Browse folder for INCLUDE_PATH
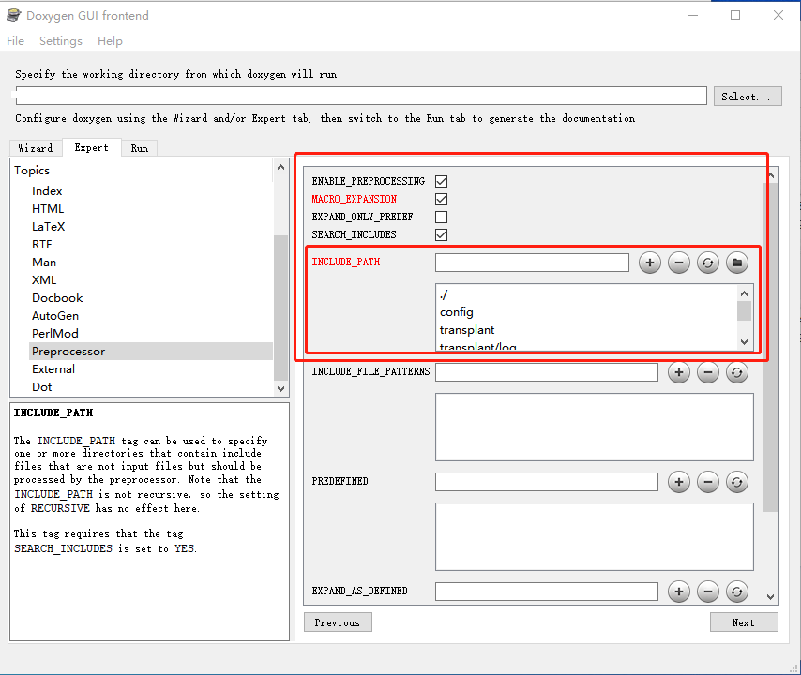The height and width of the screenshot is (675, 801). tap(737, 262)
